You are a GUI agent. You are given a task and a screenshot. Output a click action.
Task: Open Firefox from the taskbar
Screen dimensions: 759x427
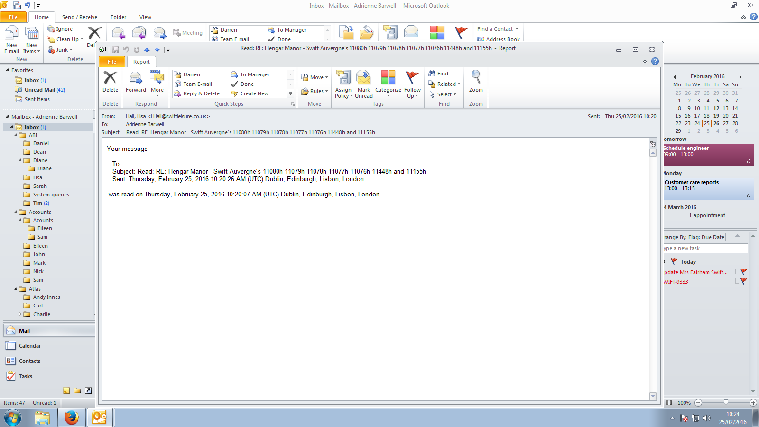click(72, 418)
